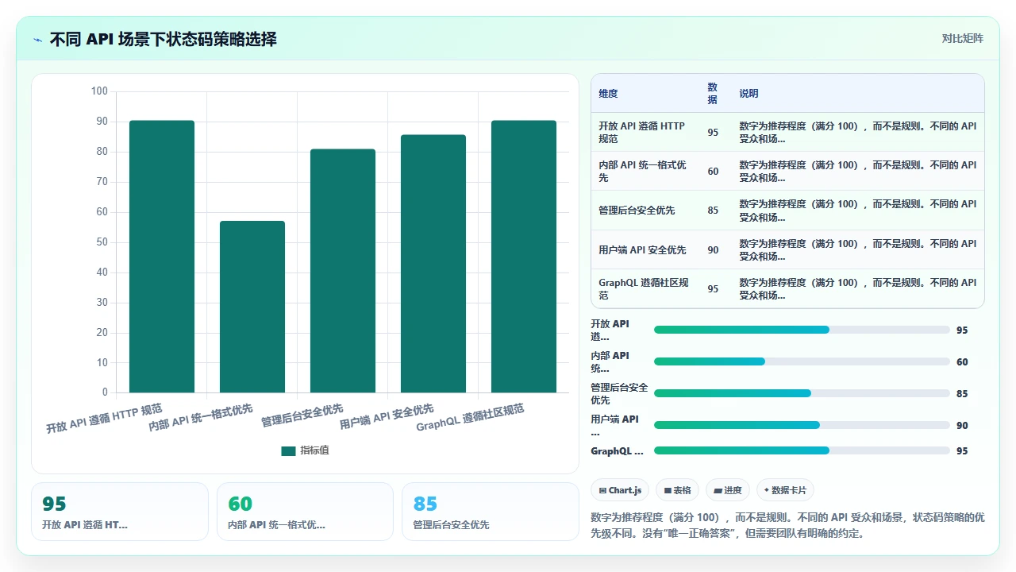Screen dimensions: 1016x572
Task: Click the 管理后台安全优先 progress bar
Action: pyautogui.click(x=802, y=393)
